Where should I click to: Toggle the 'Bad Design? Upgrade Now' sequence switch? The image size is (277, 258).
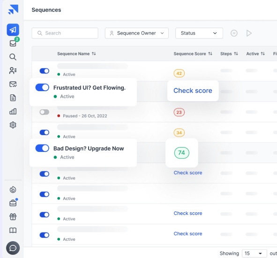point(42,148)
